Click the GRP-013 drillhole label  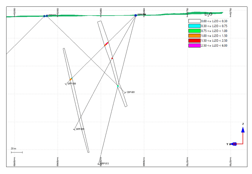(x=105, y=163)
